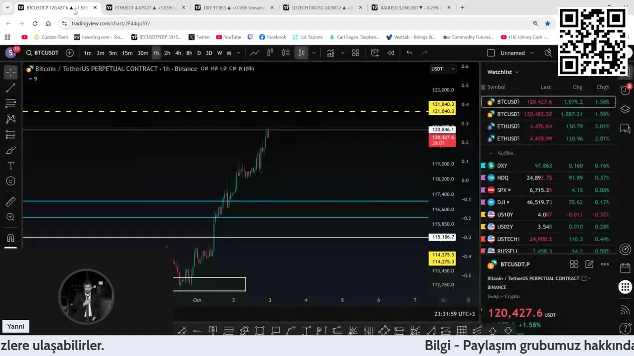Open the YouTube bookmark

click(228, 37)
